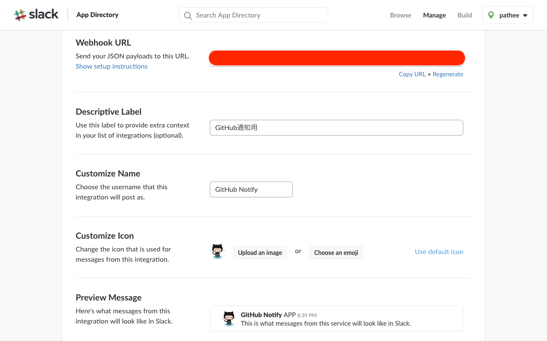Click Upload an image

coord(260,252)
